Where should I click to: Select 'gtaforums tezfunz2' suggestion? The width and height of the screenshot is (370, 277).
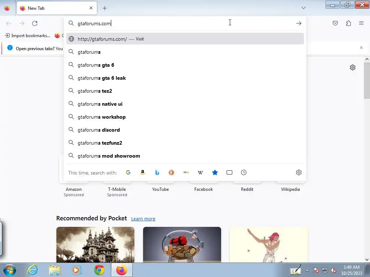[x=185, y=143]
